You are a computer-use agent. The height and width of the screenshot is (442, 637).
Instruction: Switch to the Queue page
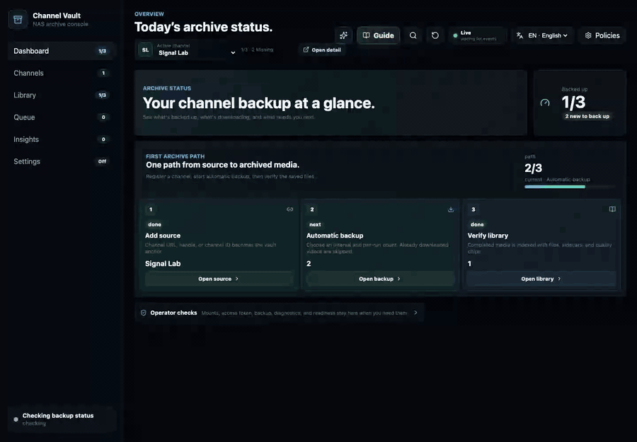60,117
